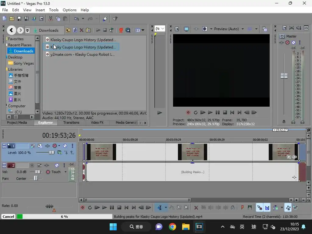Switch to the Transitions tab
This screenshot has width=312, height=234.
click(x=71, y=122)
